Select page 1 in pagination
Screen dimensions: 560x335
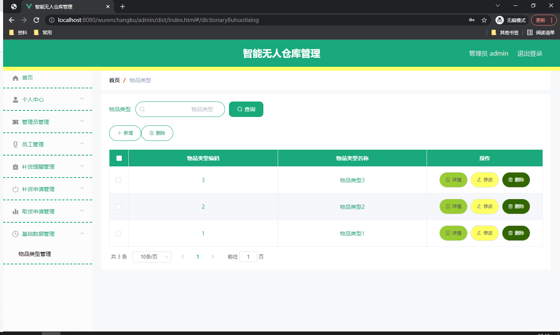[x=198, y=257]
